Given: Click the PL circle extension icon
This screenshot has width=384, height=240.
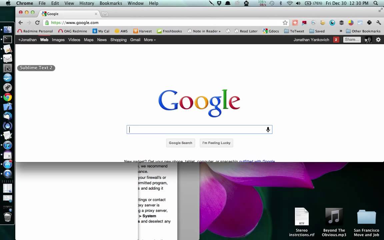Looking at the screenshot, I should click(313, 23).
